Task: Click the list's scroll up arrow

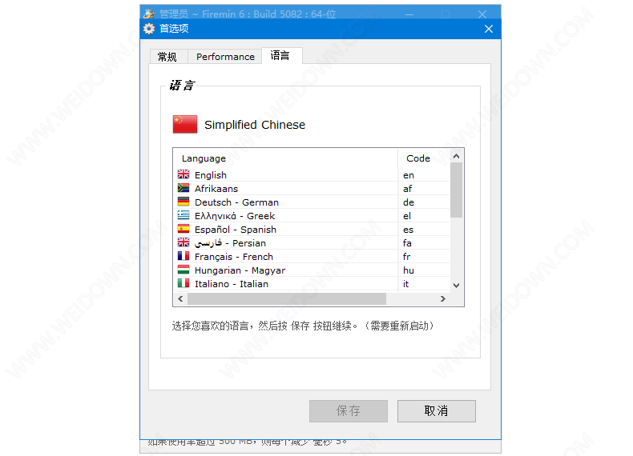Action: point(456,156)
